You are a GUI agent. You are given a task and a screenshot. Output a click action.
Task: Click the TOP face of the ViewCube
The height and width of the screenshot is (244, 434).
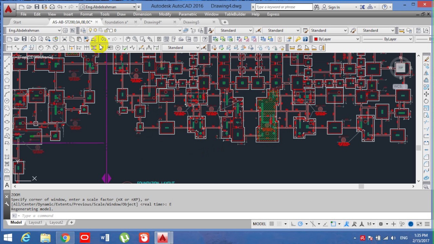[x=400, y=68]
